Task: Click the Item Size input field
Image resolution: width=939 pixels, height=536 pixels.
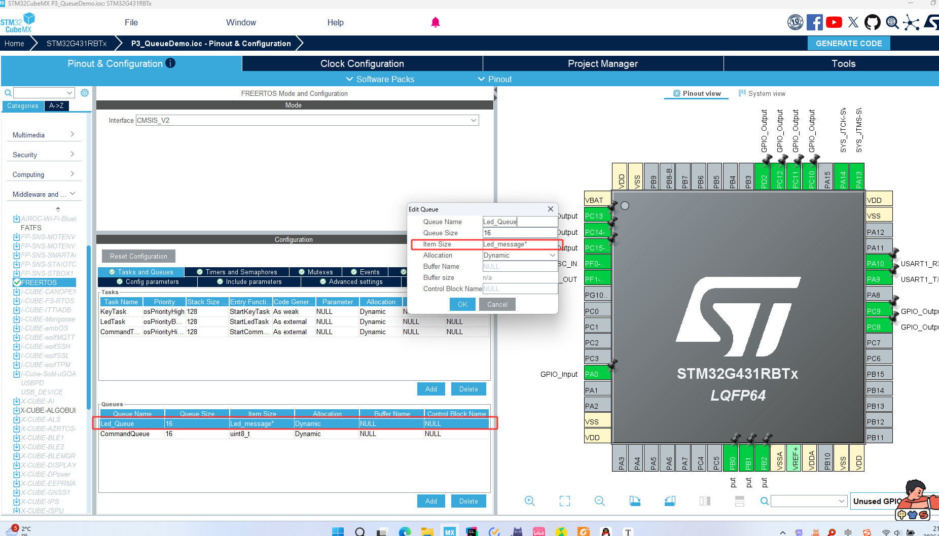Action: click(520, 244)
